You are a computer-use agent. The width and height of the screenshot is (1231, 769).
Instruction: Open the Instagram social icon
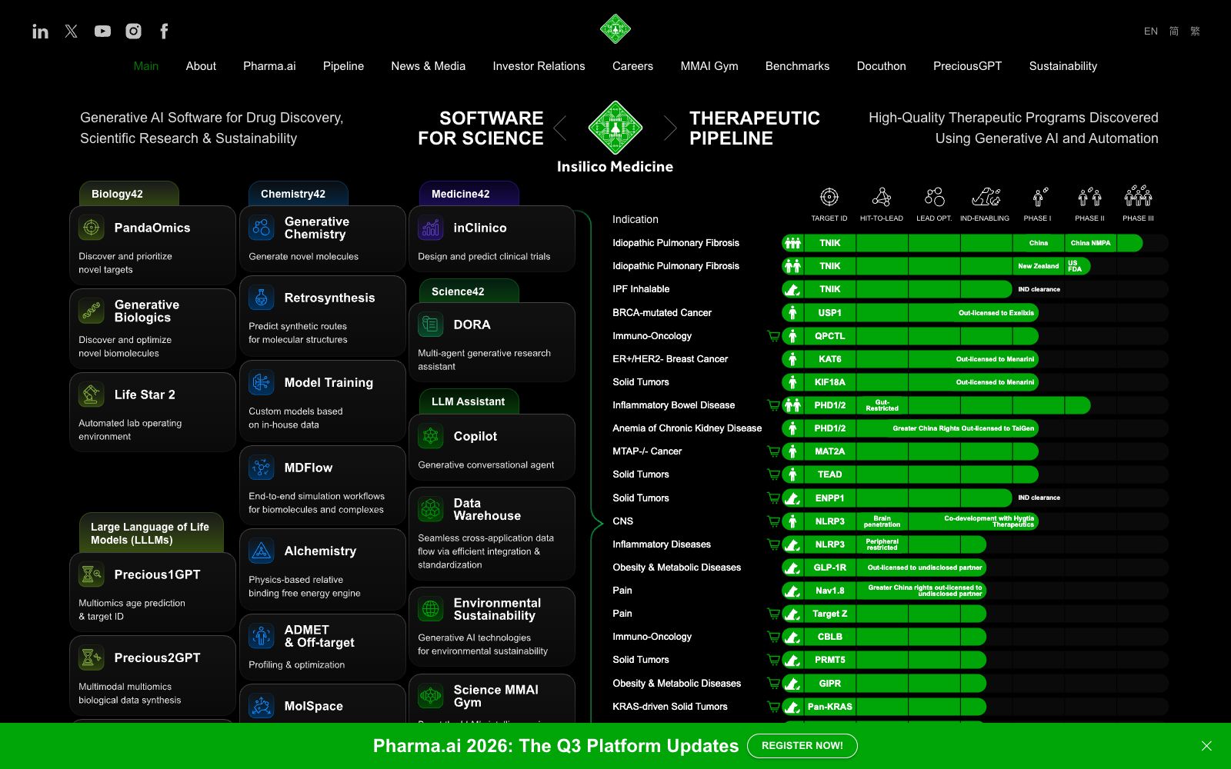[x=133, y=31]
